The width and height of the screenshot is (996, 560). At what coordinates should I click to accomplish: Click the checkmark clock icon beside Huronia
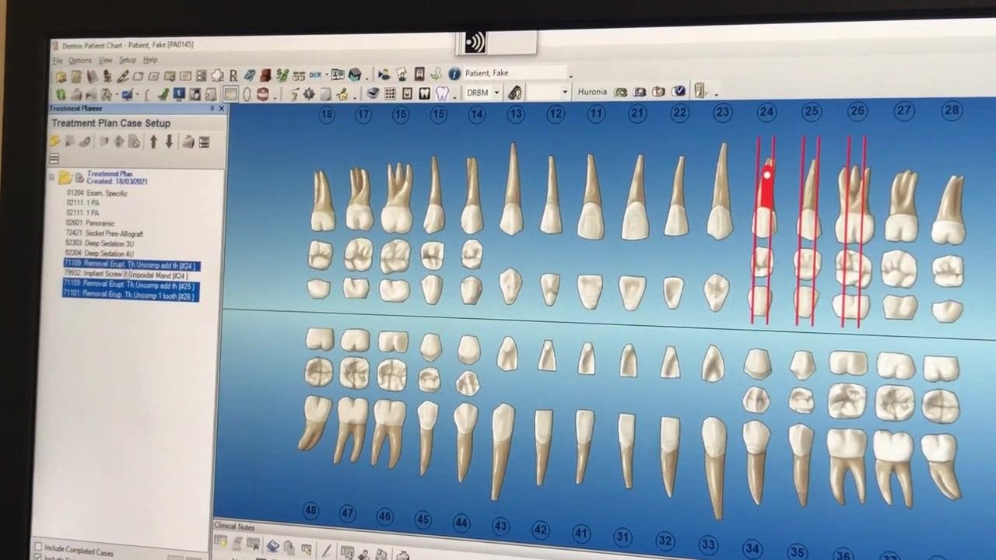coord(679,91)
